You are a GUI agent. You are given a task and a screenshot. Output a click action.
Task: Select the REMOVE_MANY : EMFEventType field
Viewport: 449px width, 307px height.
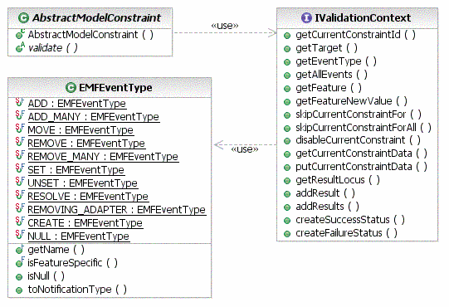(103, 157)
